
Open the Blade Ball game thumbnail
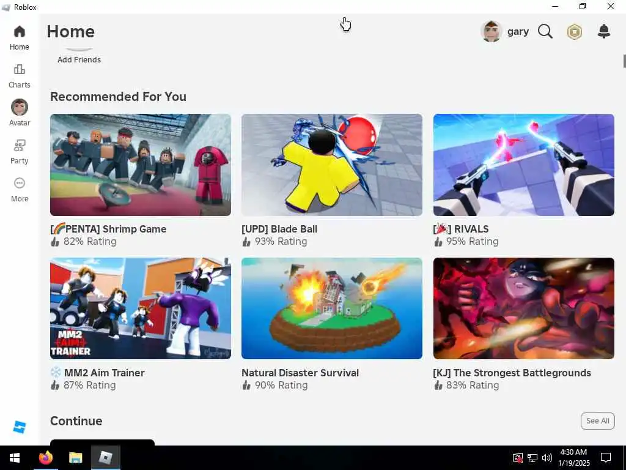tap(332, 165)
